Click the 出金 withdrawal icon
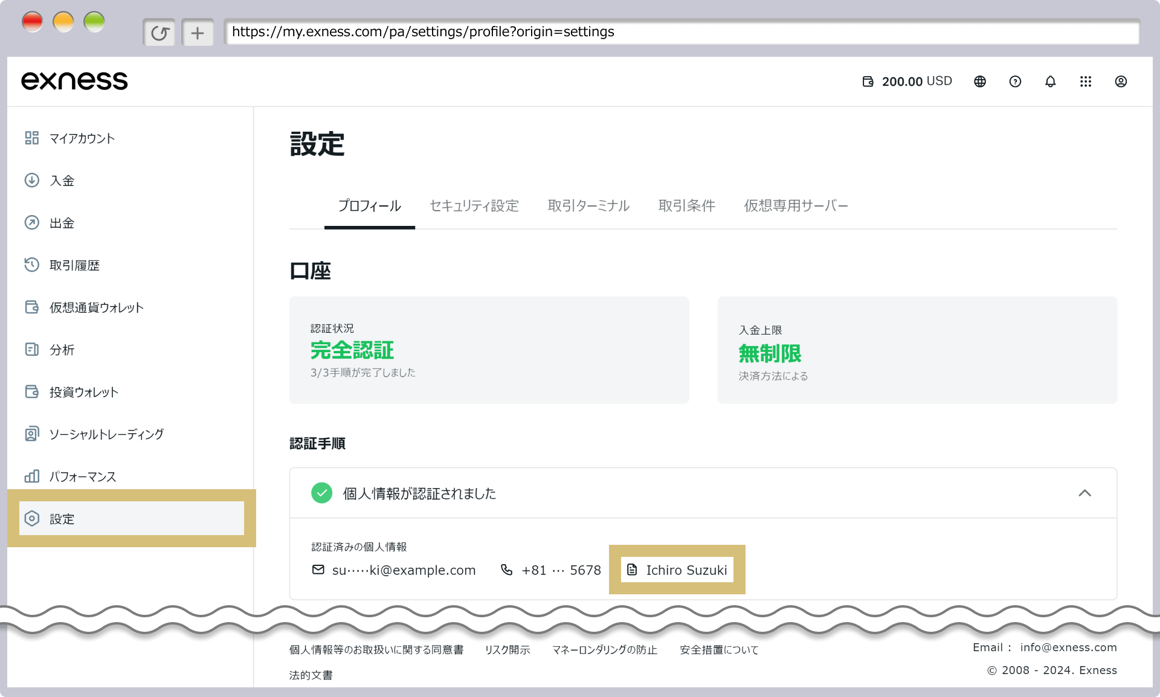This screenshot has height=697, width=1160. [32, 223]
